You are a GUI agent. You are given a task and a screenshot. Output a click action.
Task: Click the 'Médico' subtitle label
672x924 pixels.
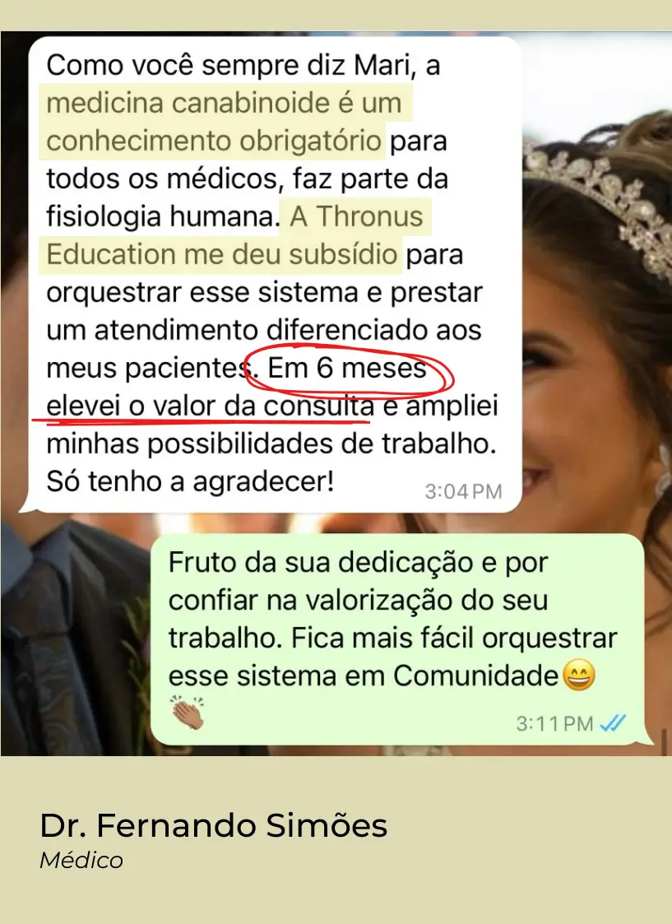[81, 861]
